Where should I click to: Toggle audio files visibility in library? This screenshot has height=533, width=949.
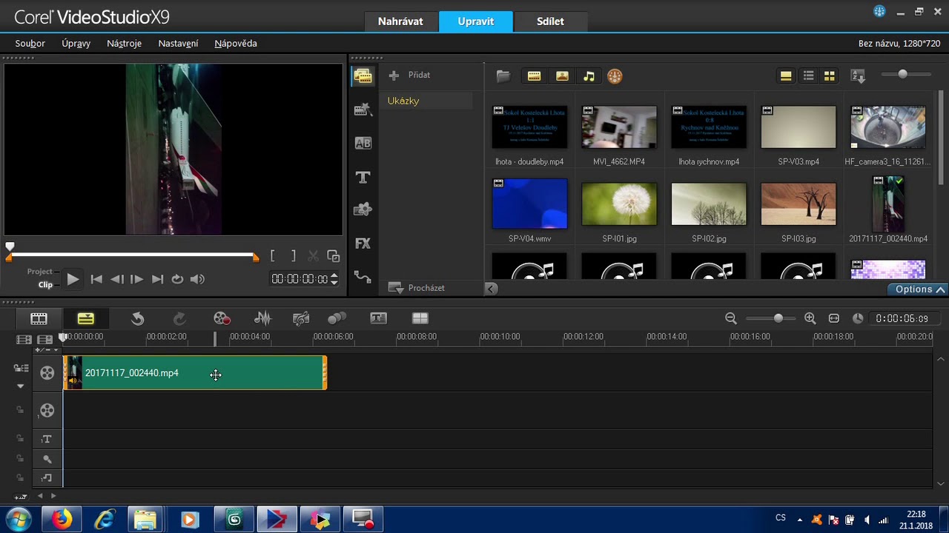click(x=589, y=76)
